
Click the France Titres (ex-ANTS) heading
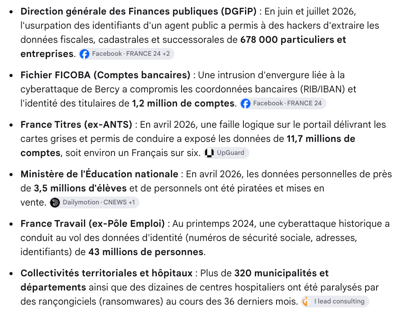(76, 125)
